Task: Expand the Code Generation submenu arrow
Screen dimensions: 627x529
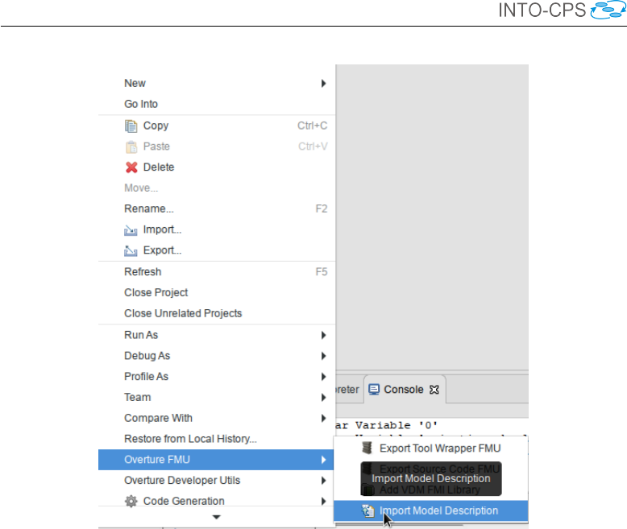Action: coord(323,501)
